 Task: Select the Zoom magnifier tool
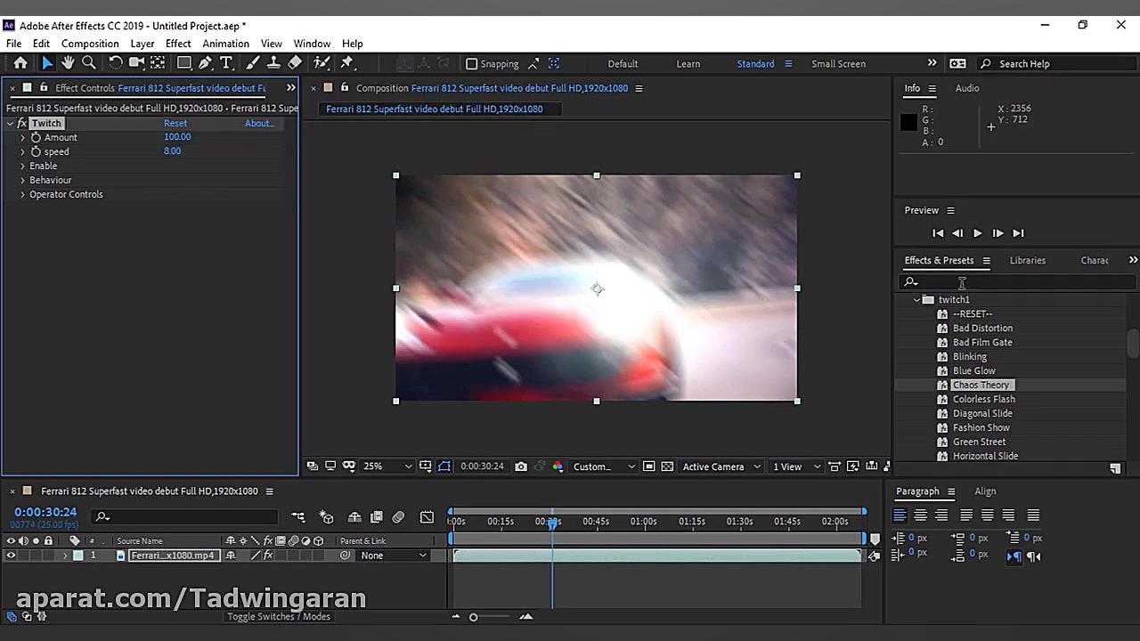pos(89,63)
